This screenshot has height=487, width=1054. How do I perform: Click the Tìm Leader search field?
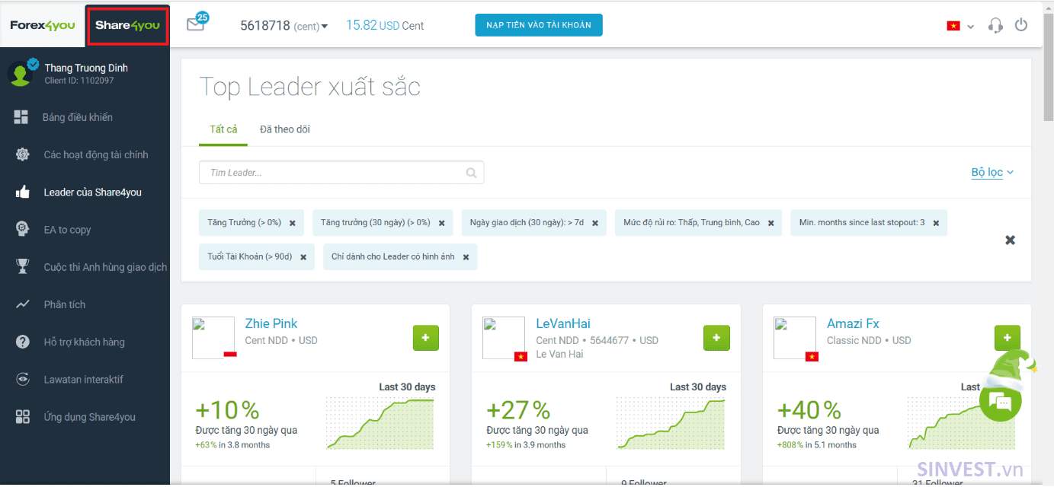click(341, 173)
